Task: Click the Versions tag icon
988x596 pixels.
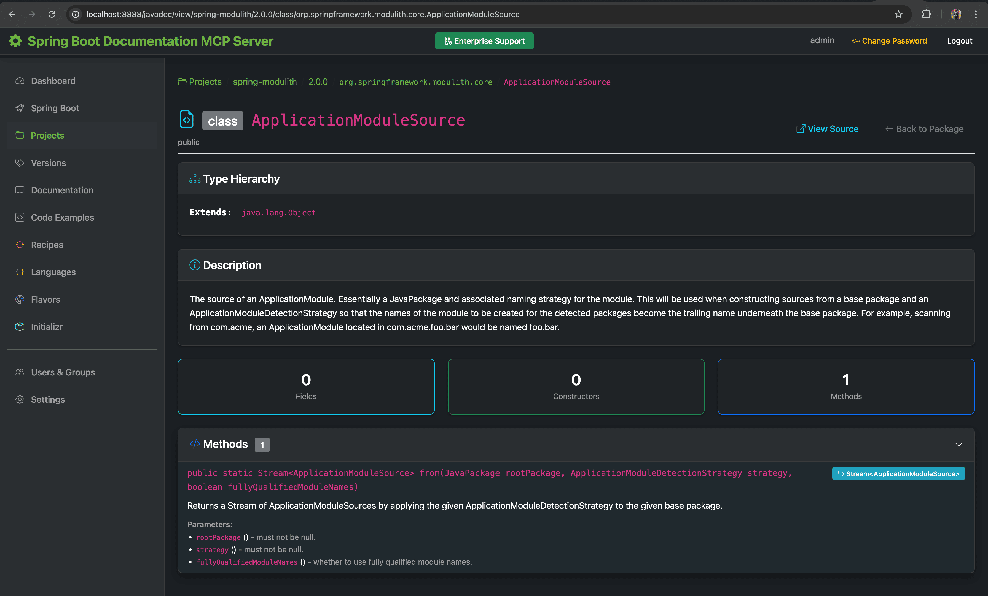Action: pyautogui.click(x=20, y=163)
